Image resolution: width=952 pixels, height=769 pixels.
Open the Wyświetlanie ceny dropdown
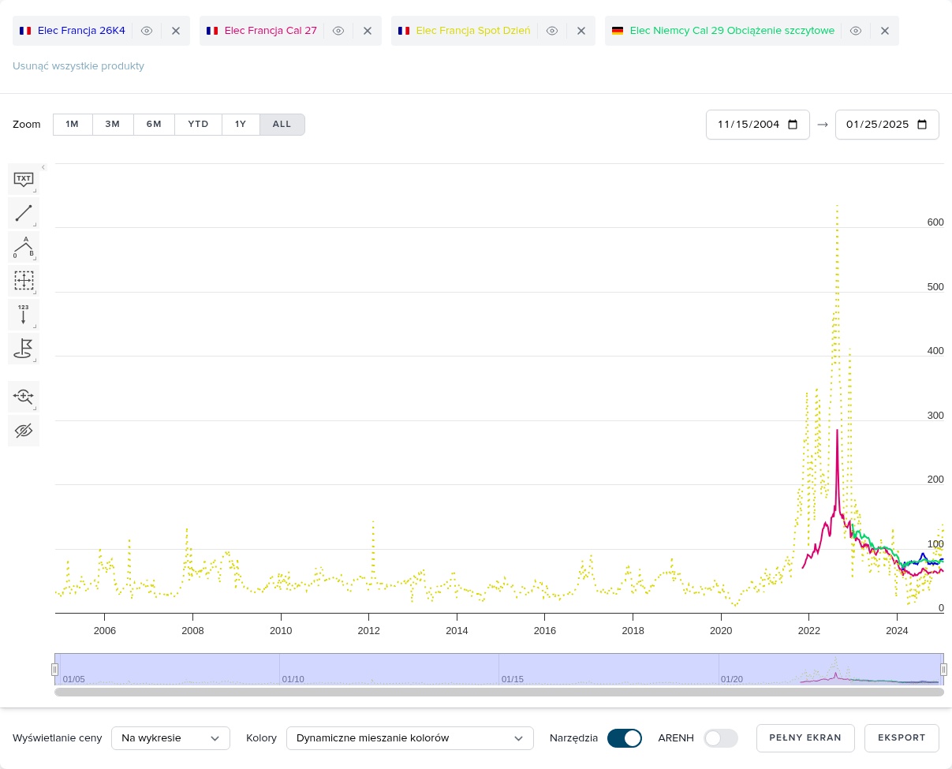pos(170,738)
